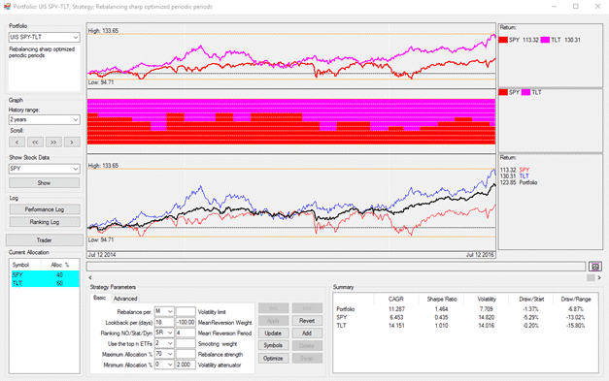Open the History range dropdown set to 2 years
Image resolution: width=609 pixels, height=381 pixels.
point(44,120)
